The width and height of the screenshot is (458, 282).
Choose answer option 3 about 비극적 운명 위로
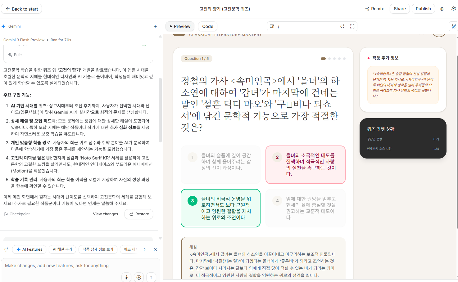220,208
